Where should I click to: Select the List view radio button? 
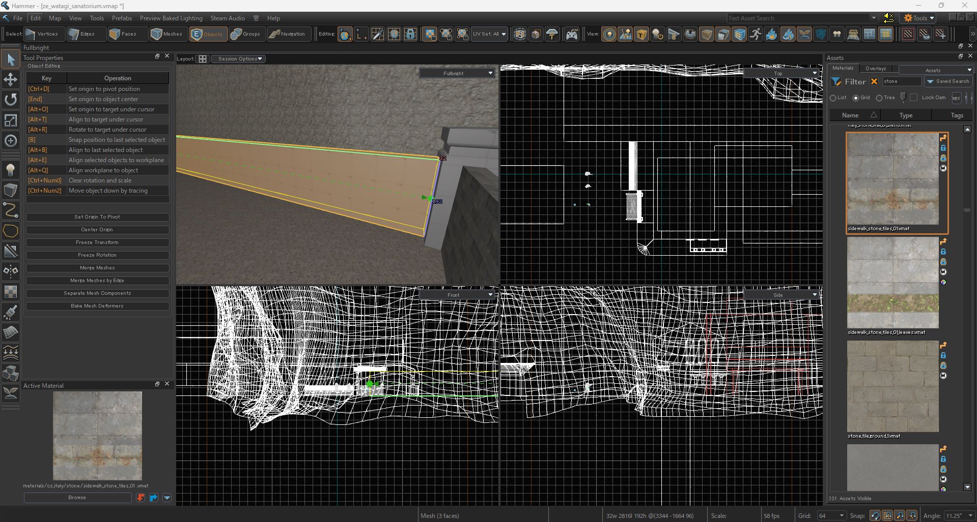coord(833,98)
